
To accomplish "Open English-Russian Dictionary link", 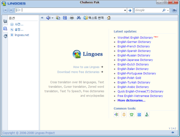I will pos(134,55).
